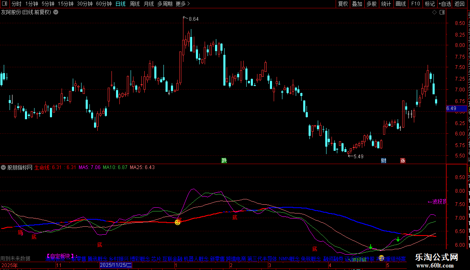
Task: Click the 生命线: 6.31 value label
Action: pos(48,167)
